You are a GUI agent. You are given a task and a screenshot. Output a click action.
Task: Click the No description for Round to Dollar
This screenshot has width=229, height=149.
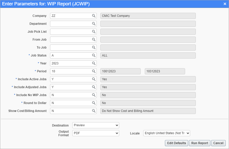coord(148,103)
